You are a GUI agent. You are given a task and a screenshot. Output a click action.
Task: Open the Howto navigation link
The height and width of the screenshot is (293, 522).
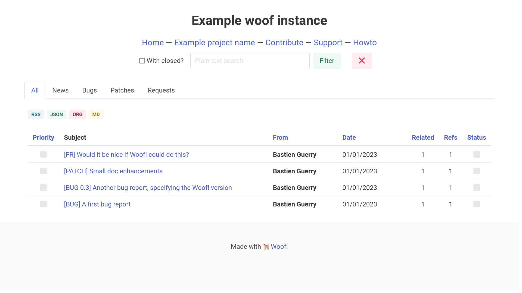tap(365, 43)
